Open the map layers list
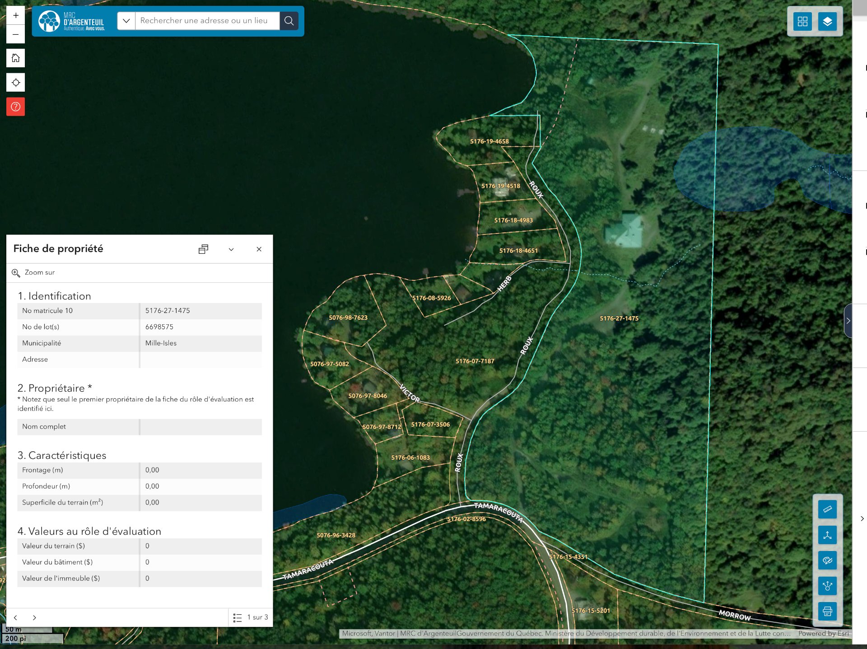The image size is (867, 649). [827, 21]
